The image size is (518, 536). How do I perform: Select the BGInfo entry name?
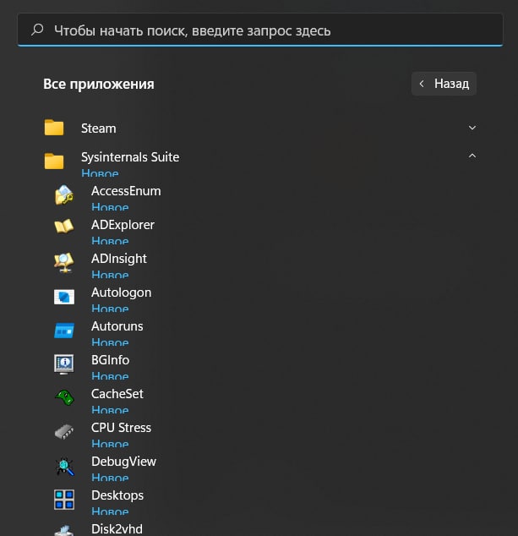[111, 360]
